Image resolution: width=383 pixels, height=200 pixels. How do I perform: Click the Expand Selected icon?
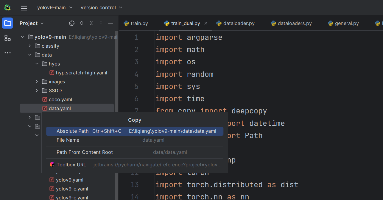pyautogui.click(x=82, y=23)
